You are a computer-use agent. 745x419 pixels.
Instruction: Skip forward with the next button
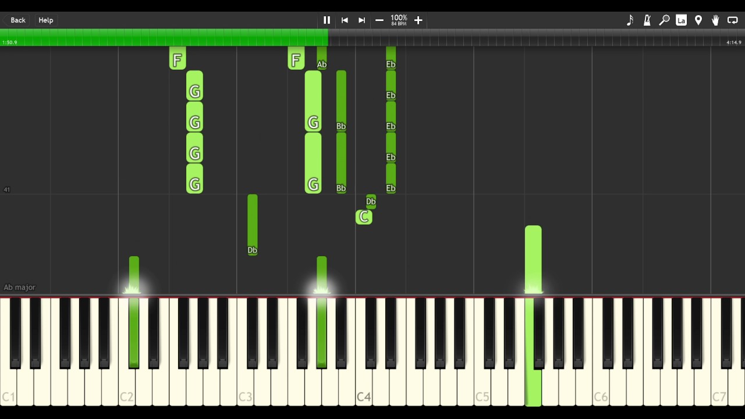pyautogui.click(x=361, y=20)
